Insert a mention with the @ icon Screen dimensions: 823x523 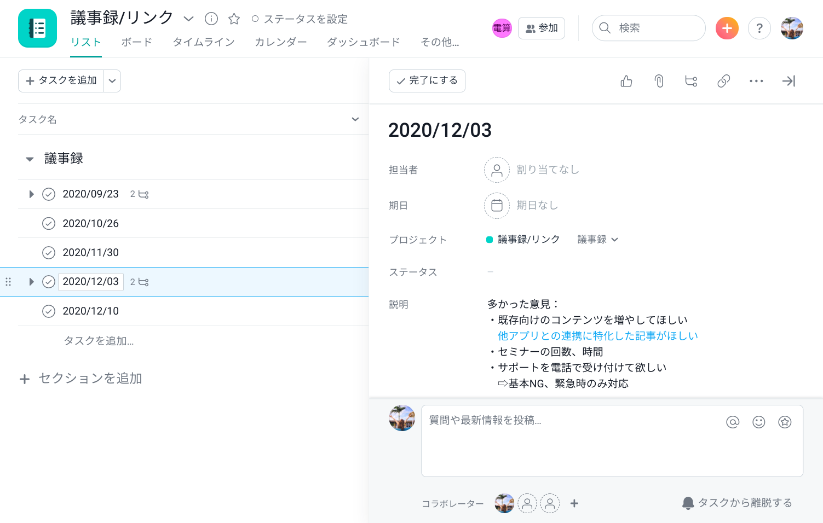733,422
